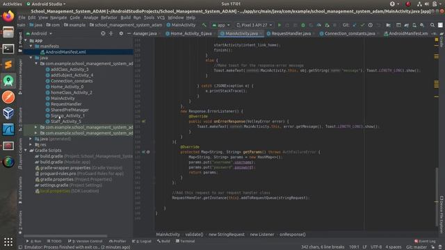Open the Refactor menu

[x=109, y=17]
